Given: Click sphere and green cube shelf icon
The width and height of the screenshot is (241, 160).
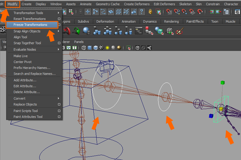Looking at the screenshot, I should [159, 31].
